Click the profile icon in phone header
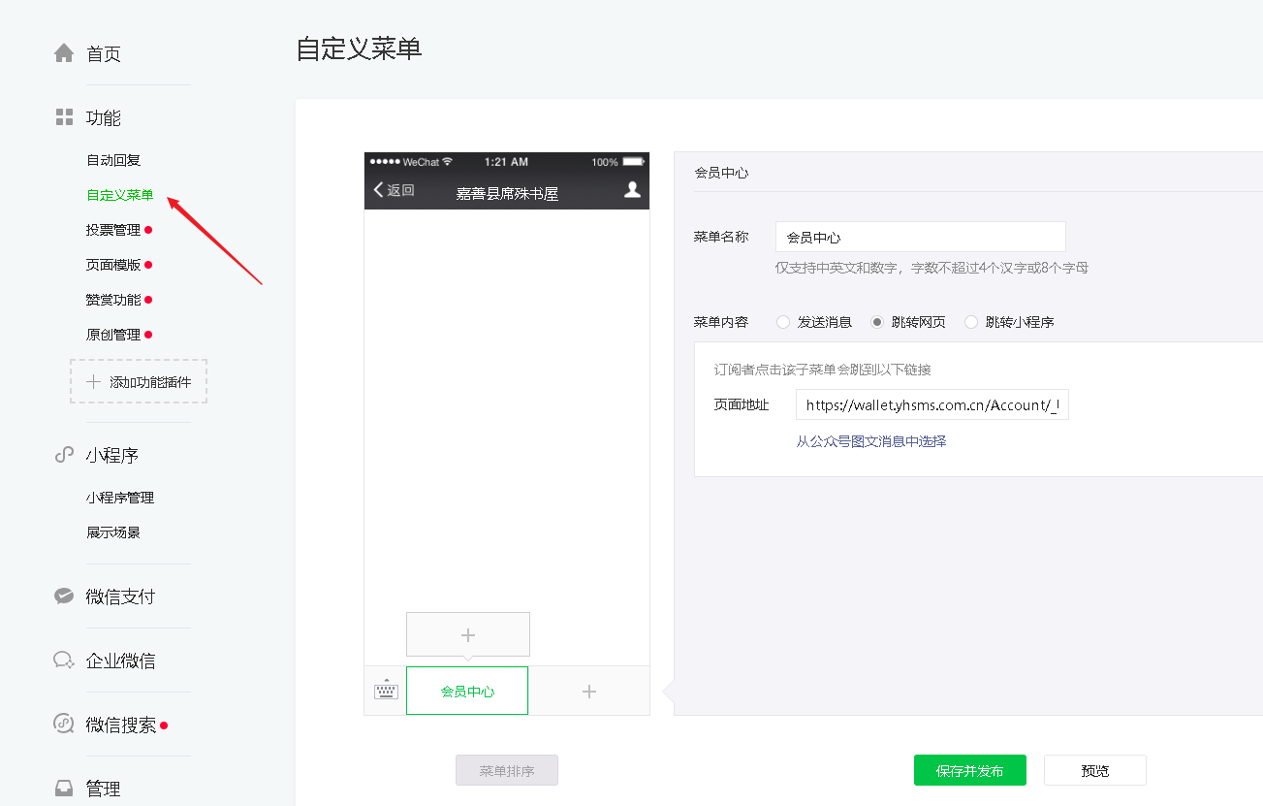 pyautogui.click(x=632, y=190)
